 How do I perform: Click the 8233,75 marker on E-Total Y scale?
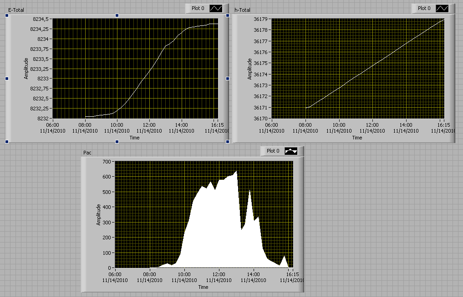[40, 49]
